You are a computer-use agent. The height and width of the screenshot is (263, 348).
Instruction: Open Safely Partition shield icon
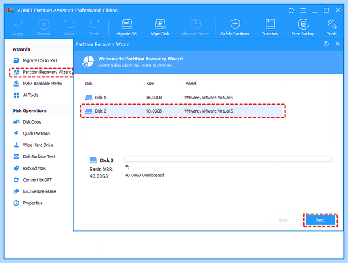(235, 24)
